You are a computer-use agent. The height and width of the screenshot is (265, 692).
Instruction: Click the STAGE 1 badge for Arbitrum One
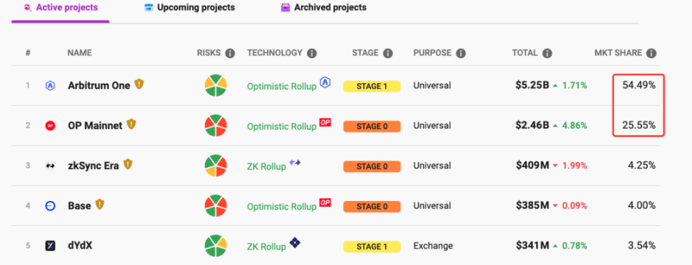pos(372,86)
